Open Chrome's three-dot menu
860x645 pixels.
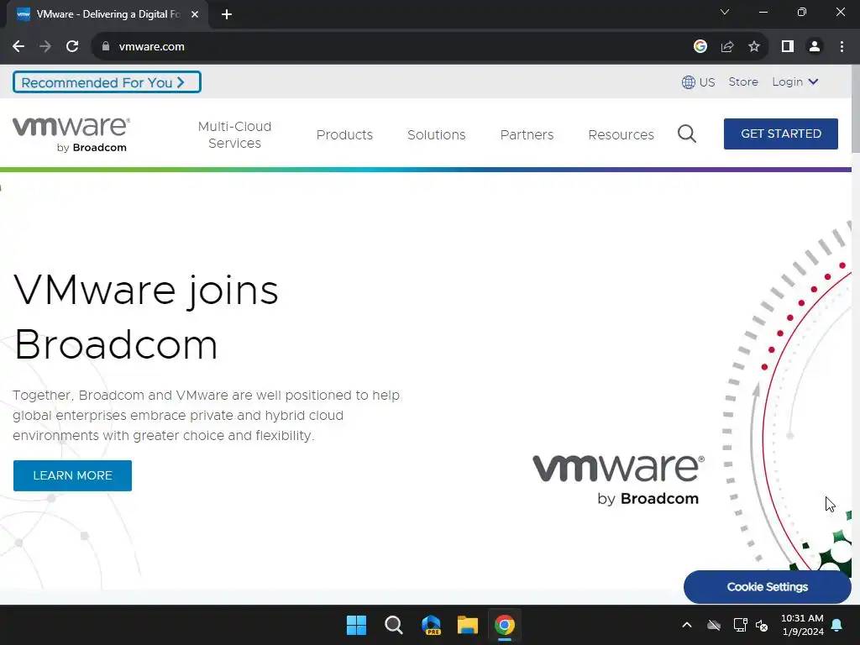point(842,47)
